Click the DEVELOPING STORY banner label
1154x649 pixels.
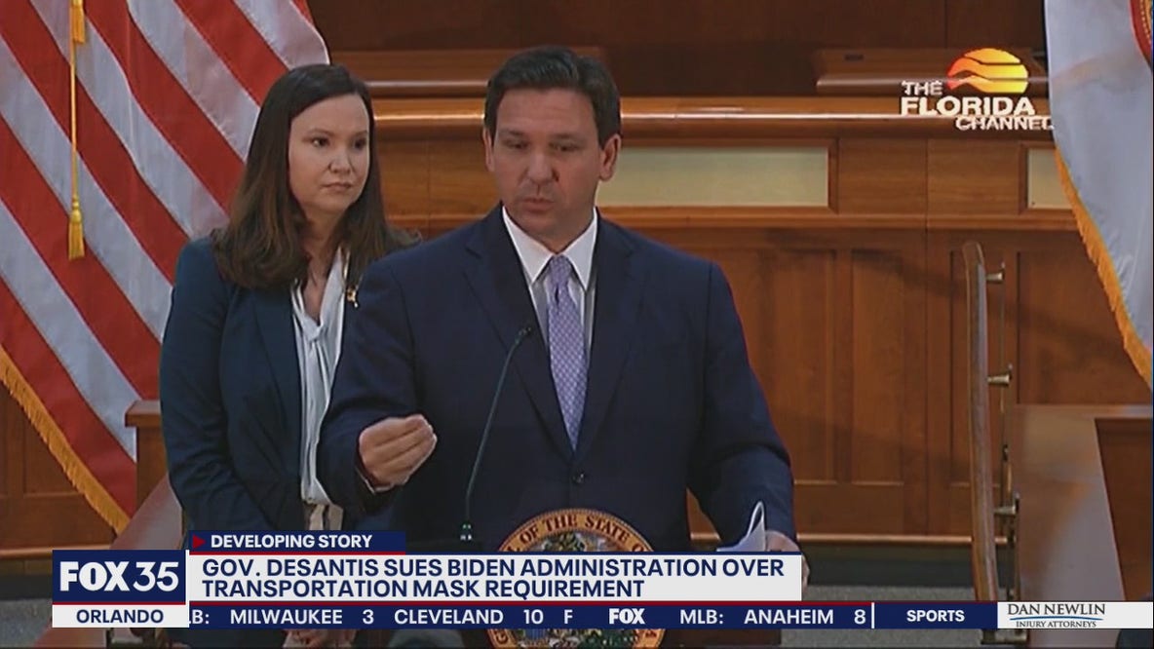[x=290, y=542]
